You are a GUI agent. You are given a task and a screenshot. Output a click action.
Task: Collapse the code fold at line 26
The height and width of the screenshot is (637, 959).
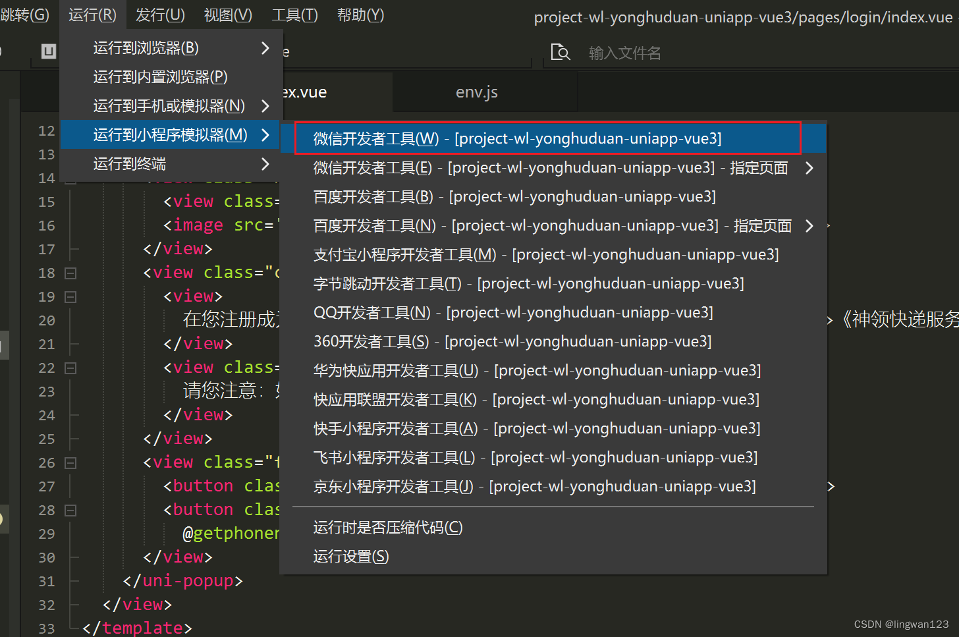coord(70,462)
